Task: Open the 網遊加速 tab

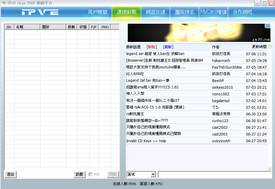Action: click(155, 12)
